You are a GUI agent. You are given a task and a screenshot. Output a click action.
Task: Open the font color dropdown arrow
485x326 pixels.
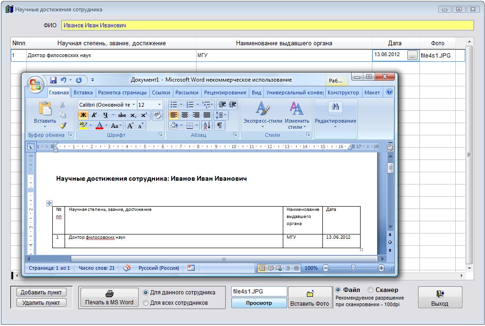click(107, 125)
